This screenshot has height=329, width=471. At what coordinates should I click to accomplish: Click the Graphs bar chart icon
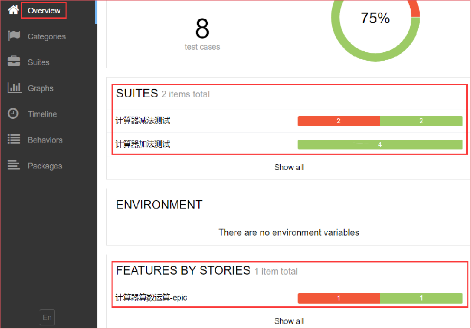pos(14,88)
